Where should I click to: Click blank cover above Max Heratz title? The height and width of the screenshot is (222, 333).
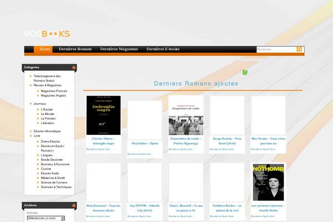point(268,115)
